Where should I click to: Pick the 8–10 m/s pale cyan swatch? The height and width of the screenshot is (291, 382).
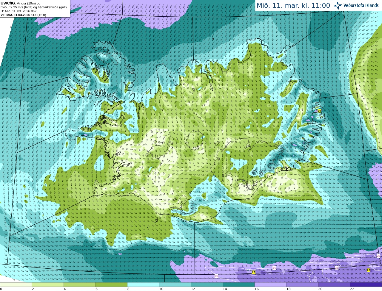pos(143,284)
